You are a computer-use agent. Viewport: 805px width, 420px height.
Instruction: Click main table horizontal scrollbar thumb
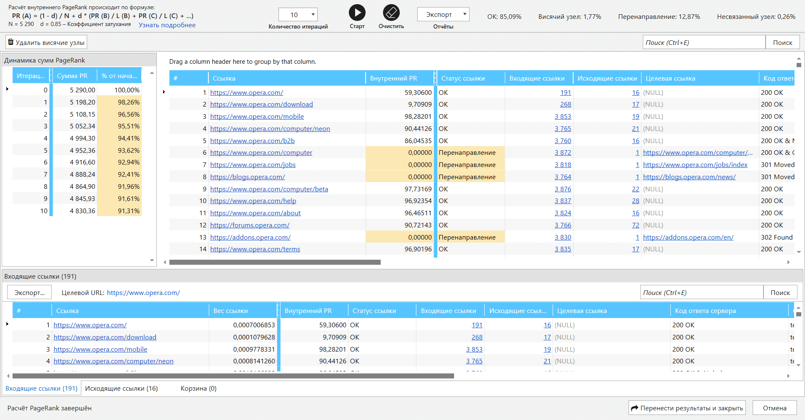pos(275,262)
